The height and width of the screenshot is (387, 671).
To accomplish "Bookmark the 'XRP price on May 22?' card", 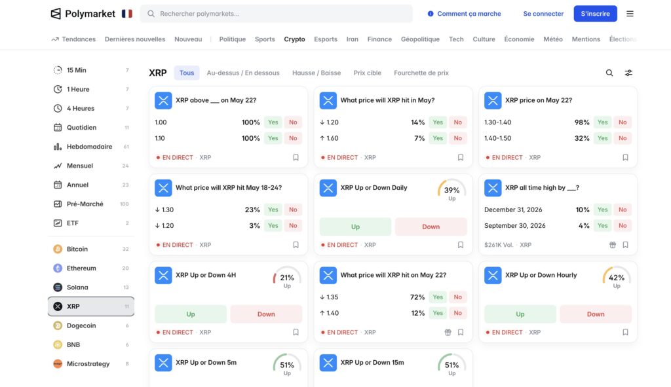I will coord(625,157).
